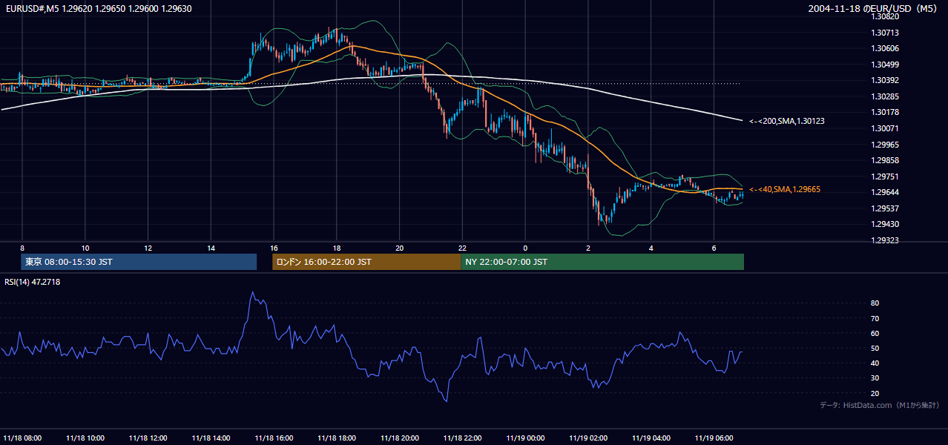Click the 1.29644 price axis label
This screenshot has width=948, height=445.
(x=886, y=192)
